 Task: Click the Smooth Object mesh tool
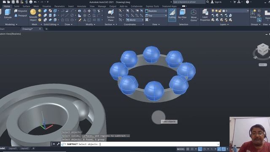tap(33, 15)
